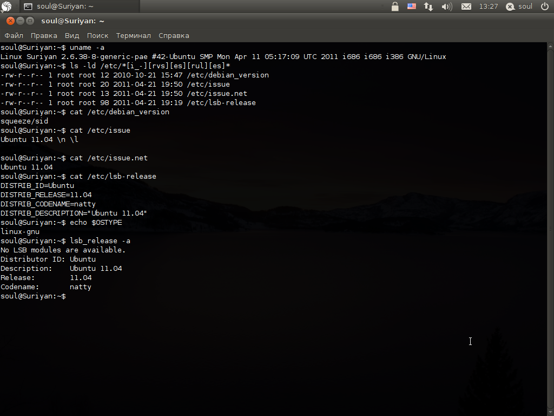554x416 pixels.
Task: Click the terminal icon in the taskbar
Action: coord(28,6)
